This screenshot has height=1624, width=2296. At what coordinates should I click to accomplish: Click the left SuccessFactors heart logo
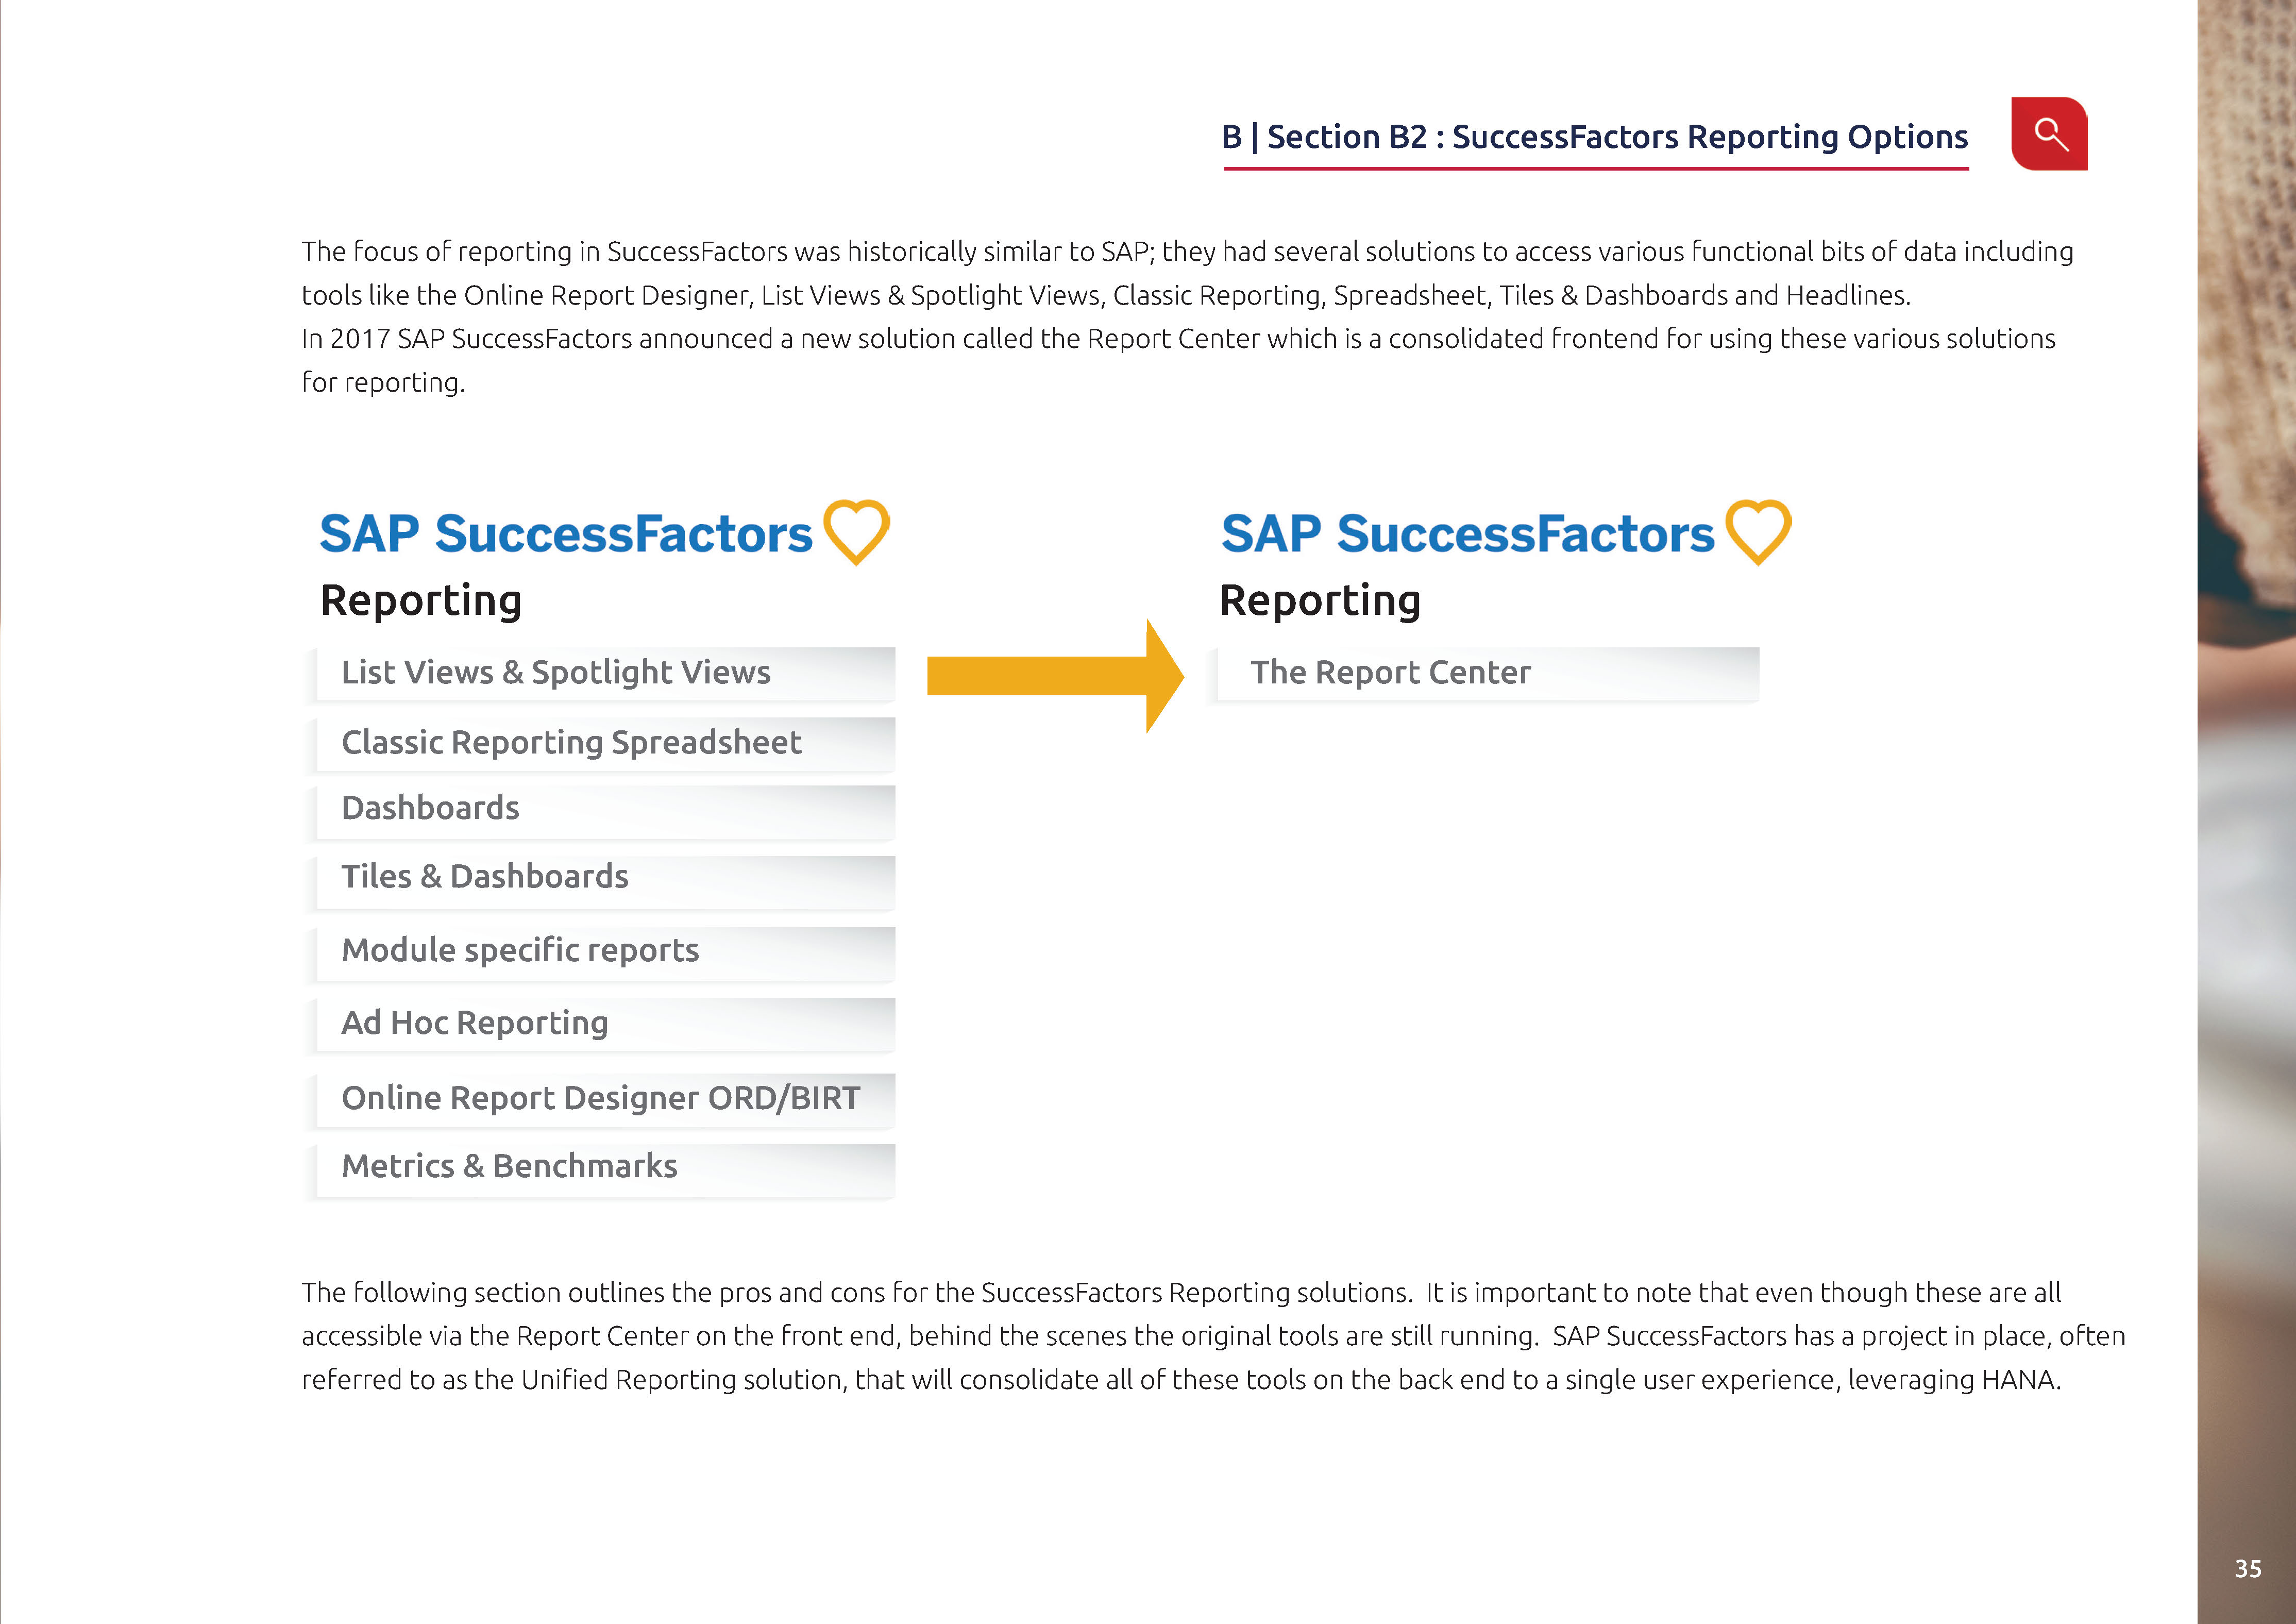pos(856,532)
